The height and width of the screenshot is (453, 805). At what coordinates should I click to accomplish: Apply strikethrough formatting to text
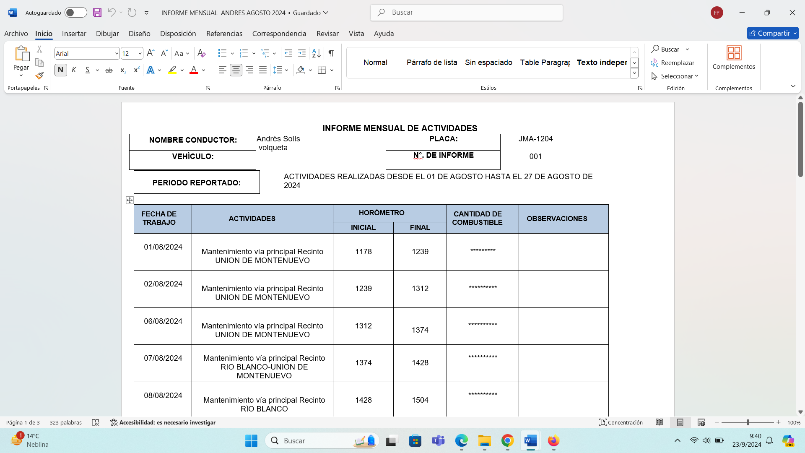click(109, 70)
